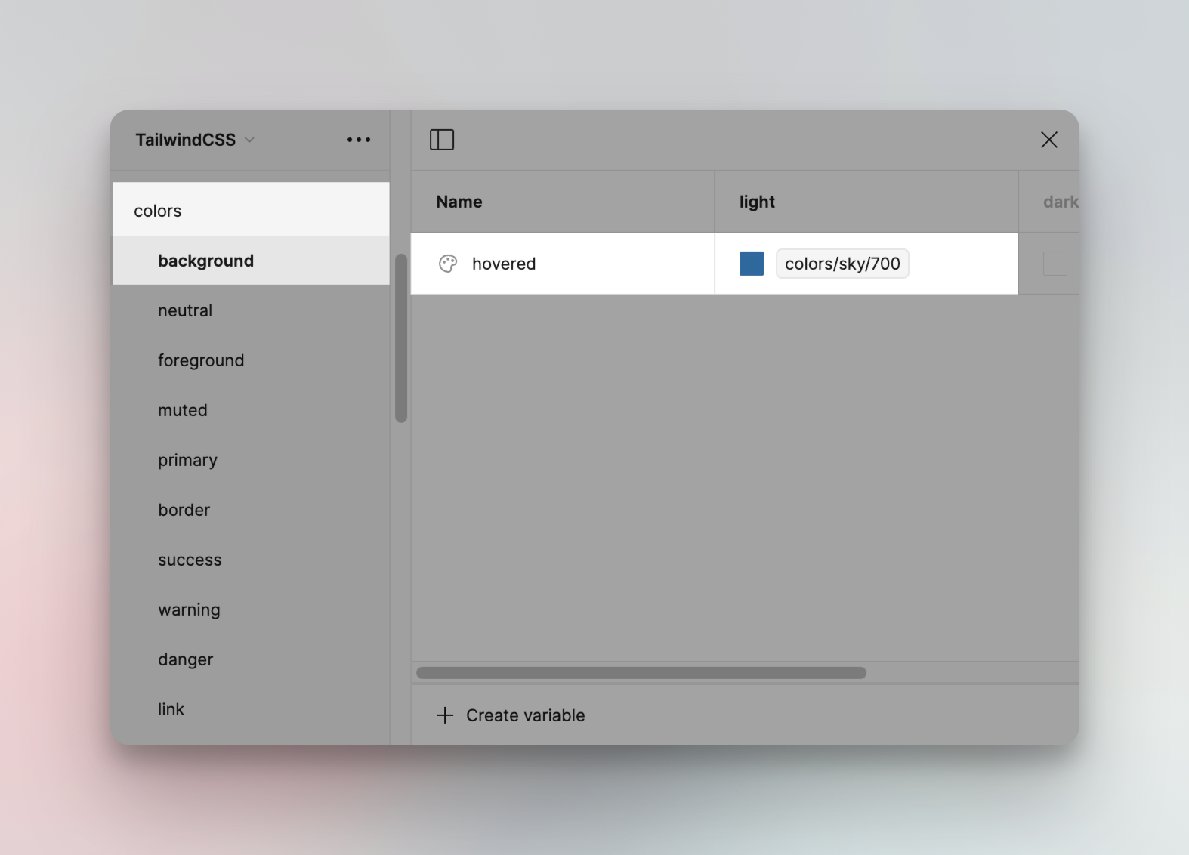Click the plus icon to create variable

tap(445, 715)
